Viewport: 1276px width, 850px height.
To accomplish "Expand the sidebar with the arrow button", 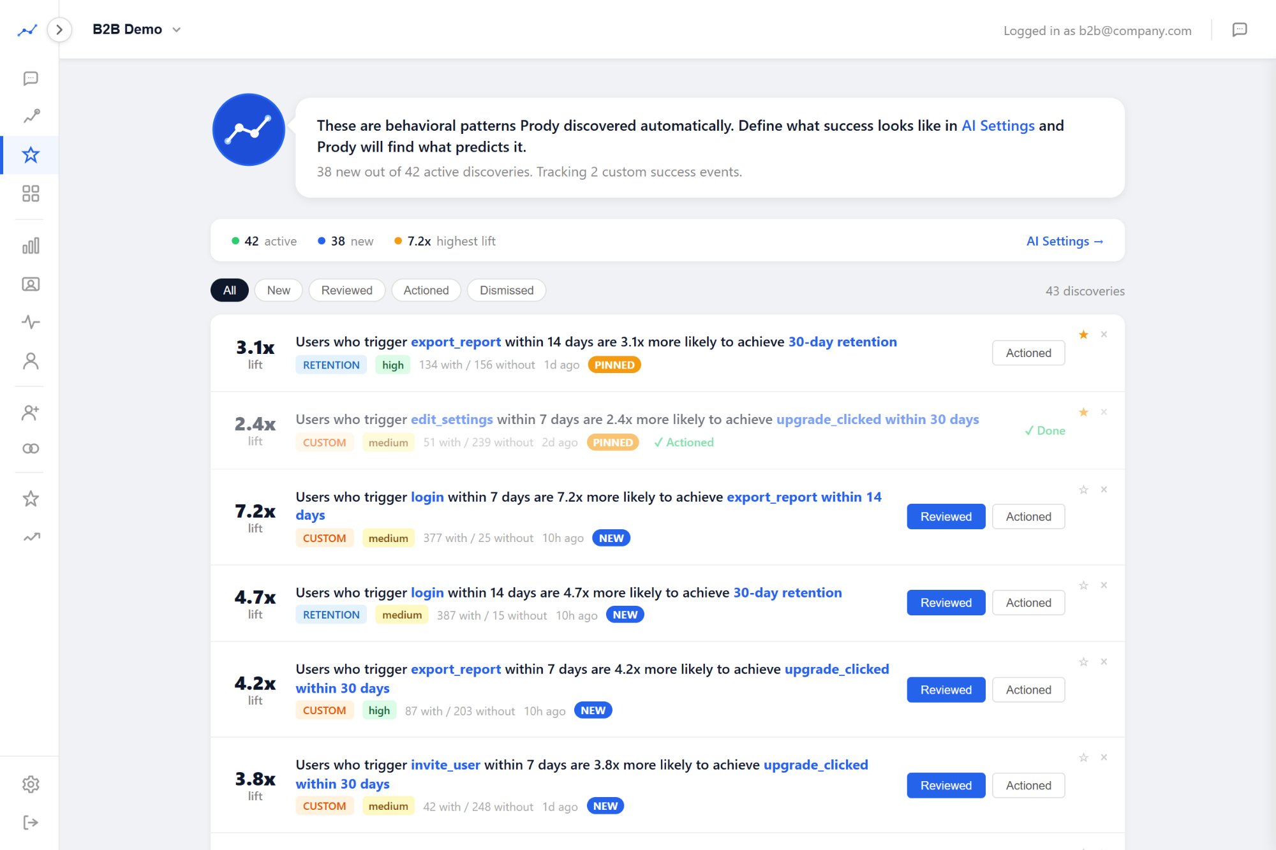I will (x=59, y=29).
